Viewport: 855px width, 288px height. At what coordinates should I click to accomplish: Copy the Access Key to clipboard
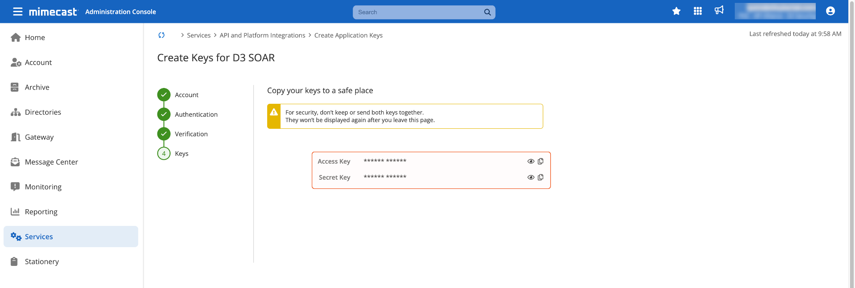point(541,161)
